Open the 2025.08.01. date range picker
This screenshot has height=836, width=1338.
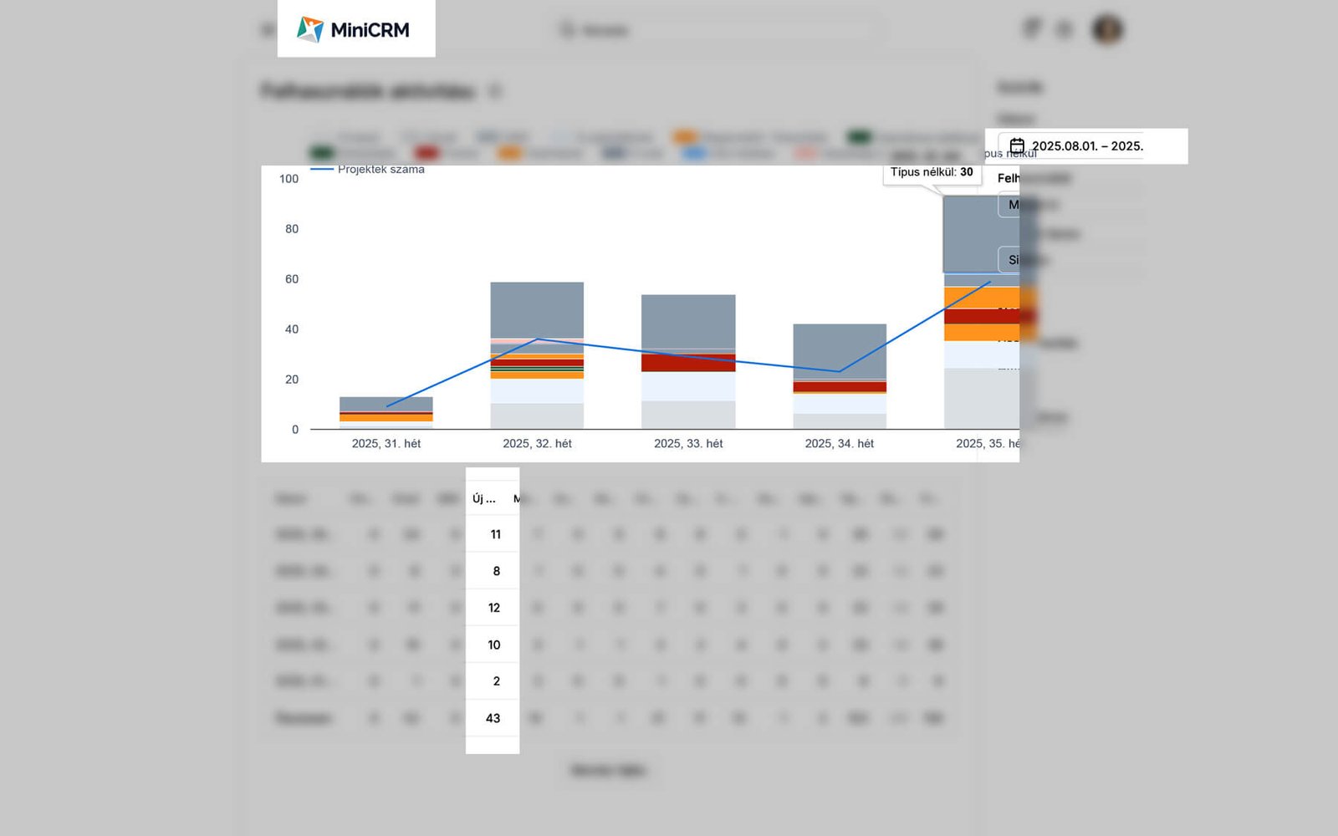pos(1086,145)
